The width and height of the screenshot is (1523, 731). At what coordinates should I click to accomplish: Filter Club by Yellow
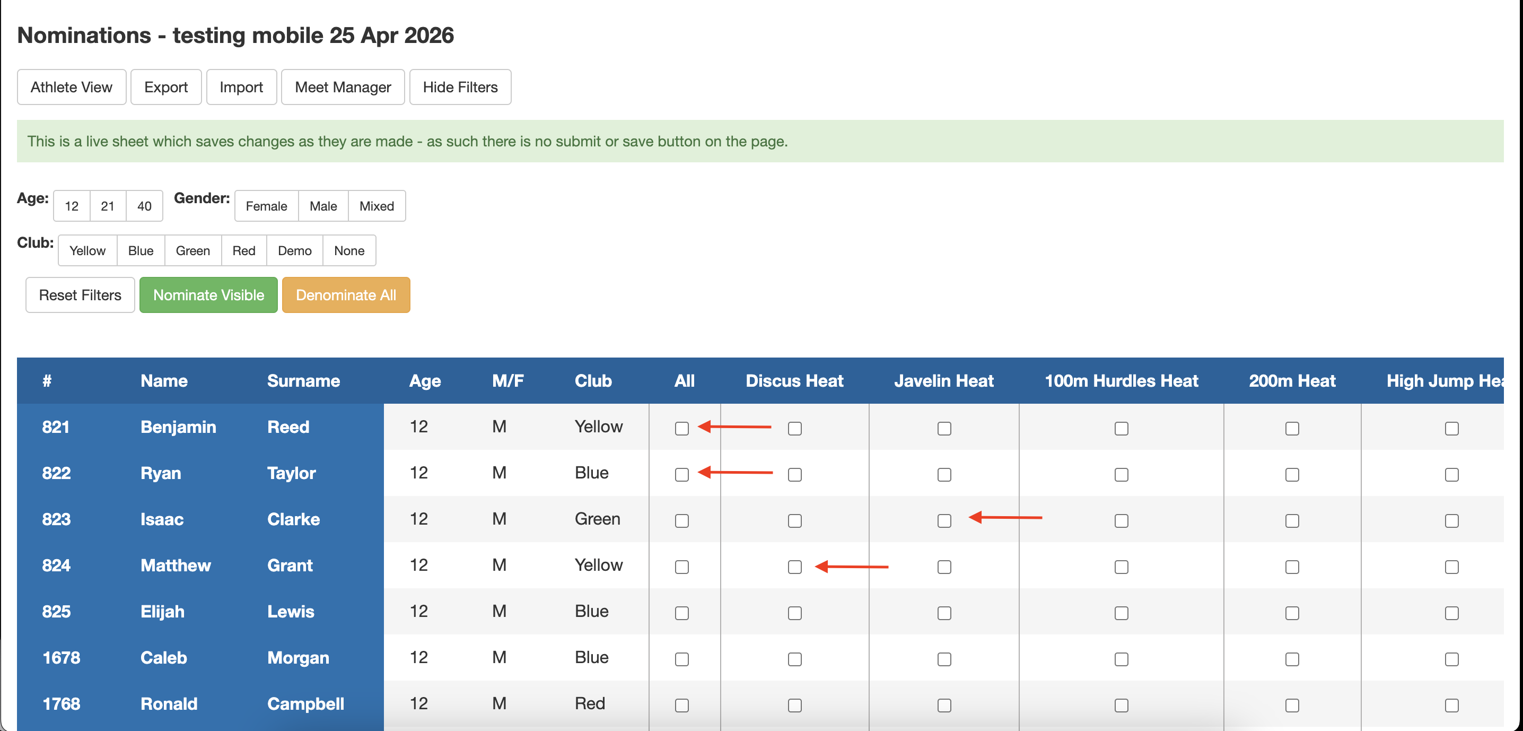87,251
